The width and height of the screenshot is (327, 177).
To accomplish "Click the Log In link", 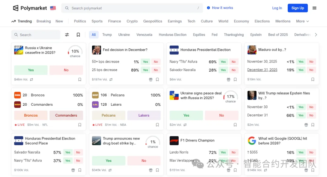I will [x=277, y=8].
